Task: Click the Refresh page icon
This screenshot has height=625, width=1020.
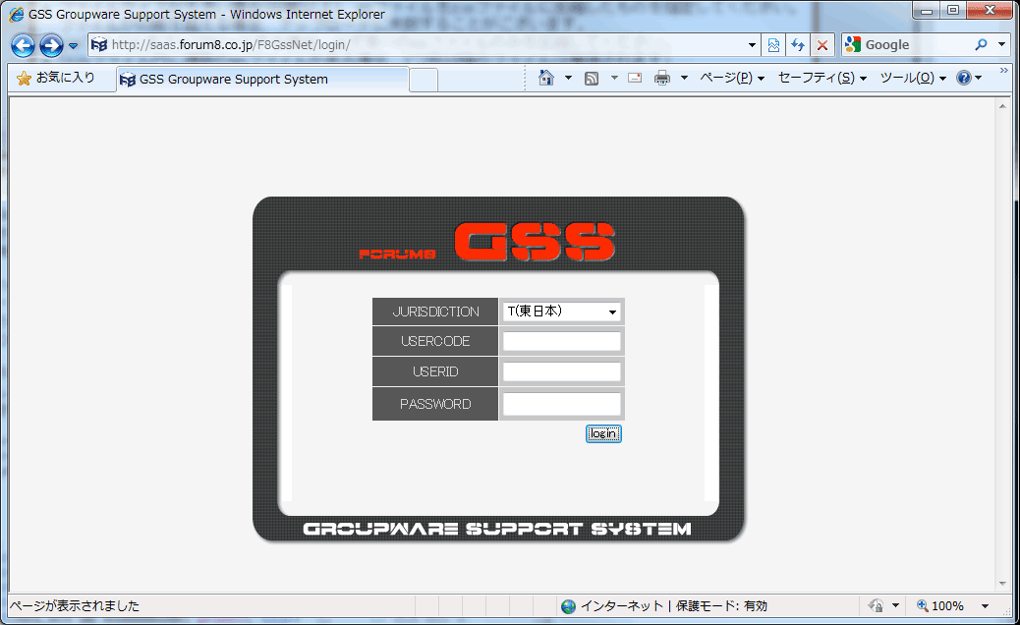Action: click(x=798, y=45)
